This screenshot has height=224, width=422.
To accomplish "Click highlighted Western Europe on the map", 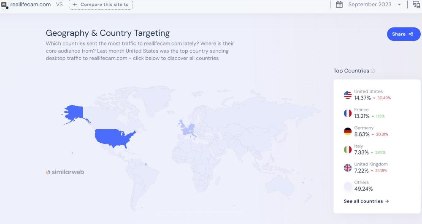I will click(x=188, y=128).
